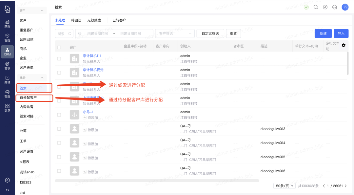Open the 营销 marketing module
Image resolution: width=354 pixels, height=195 pixels.
pyautogui.click(x=7, y=65)
